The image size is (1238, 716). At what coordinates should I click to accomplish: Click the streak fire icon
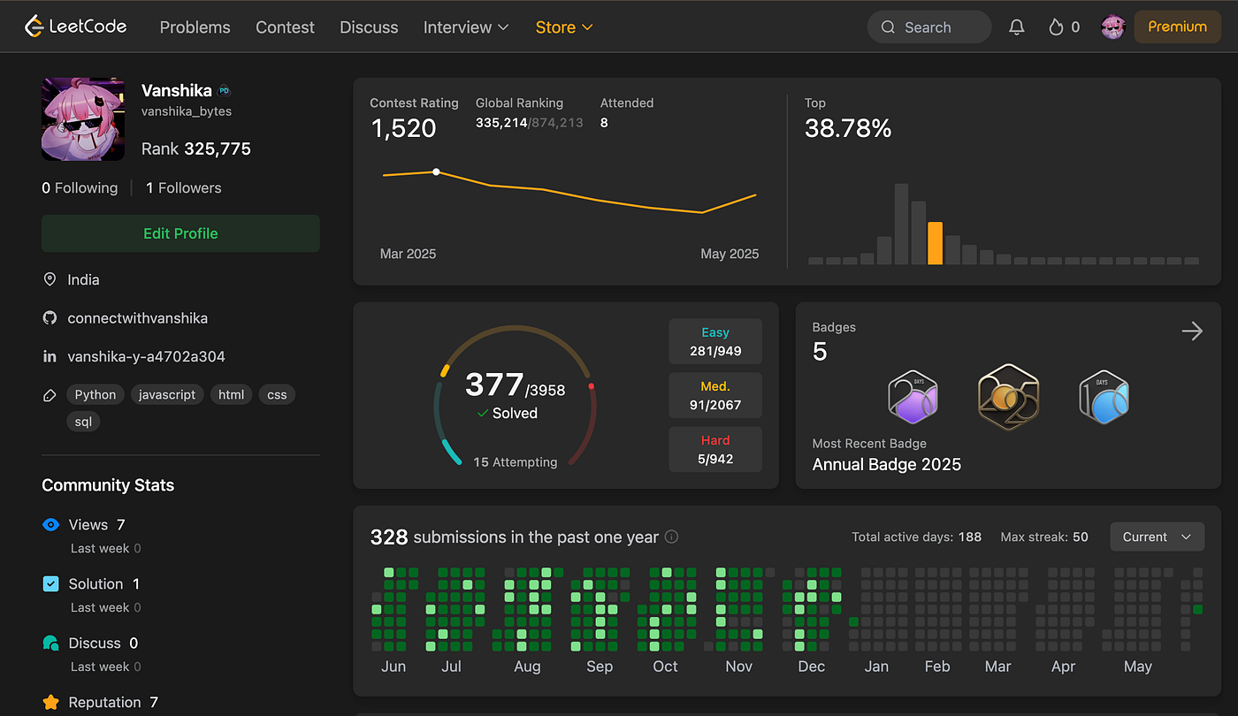click(1055, 27)
